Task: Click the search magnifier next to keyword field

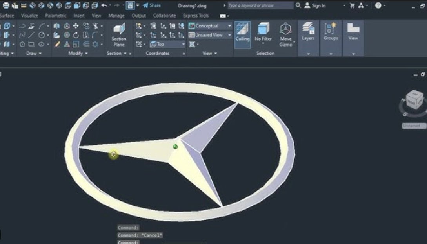Action: (298, 5)
